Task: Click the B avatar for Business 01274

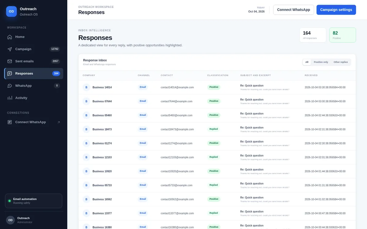Action: pyautogui.click(x=86, y=143)
